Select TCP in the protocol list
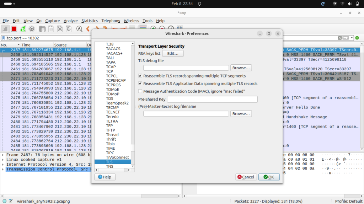364x204 pixels. point(109,71)
